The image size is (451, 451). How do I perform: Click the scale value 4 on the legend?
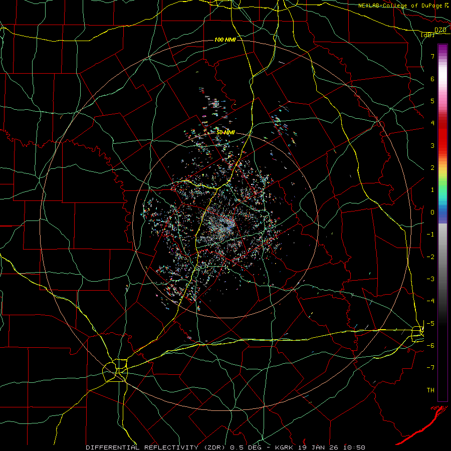click(x=432, y=123)
